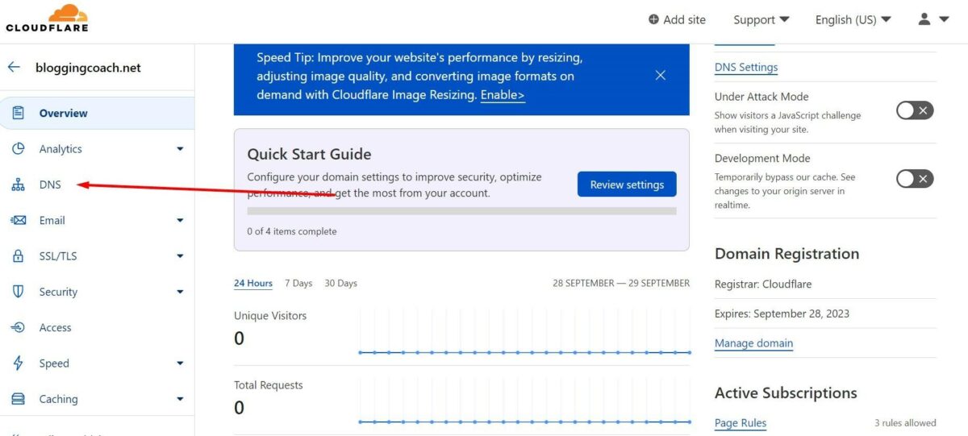The image size is (968, 436).
Task: Open DNS from the sidebar icon
Action: tap(18, 185)
